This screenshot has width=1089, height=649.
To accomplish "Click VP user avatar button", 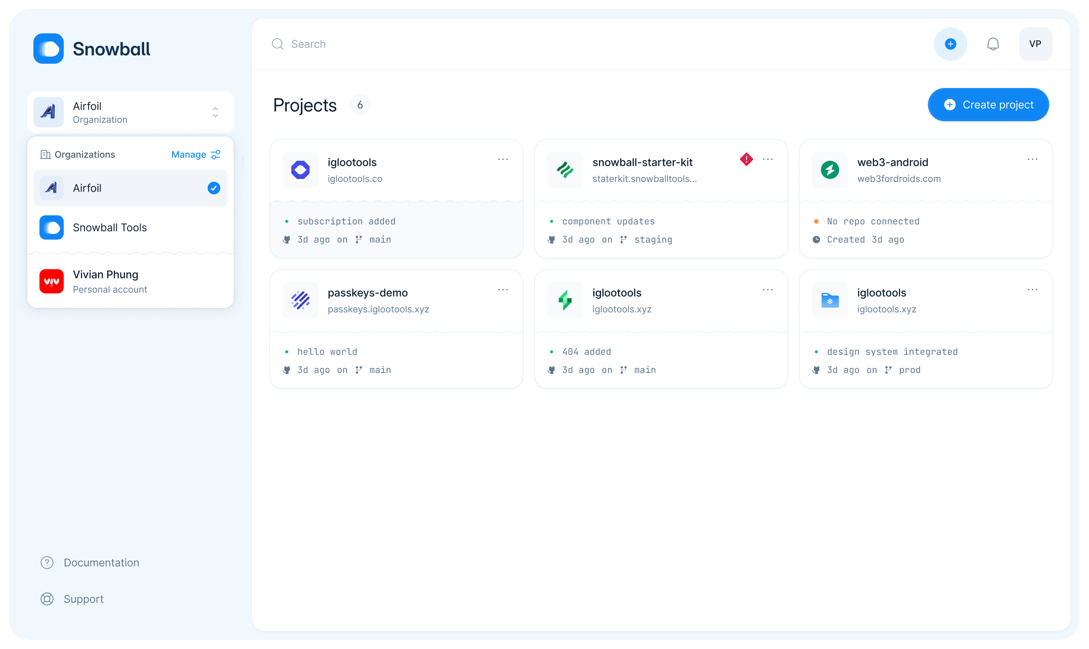I will click(1035, 43).
